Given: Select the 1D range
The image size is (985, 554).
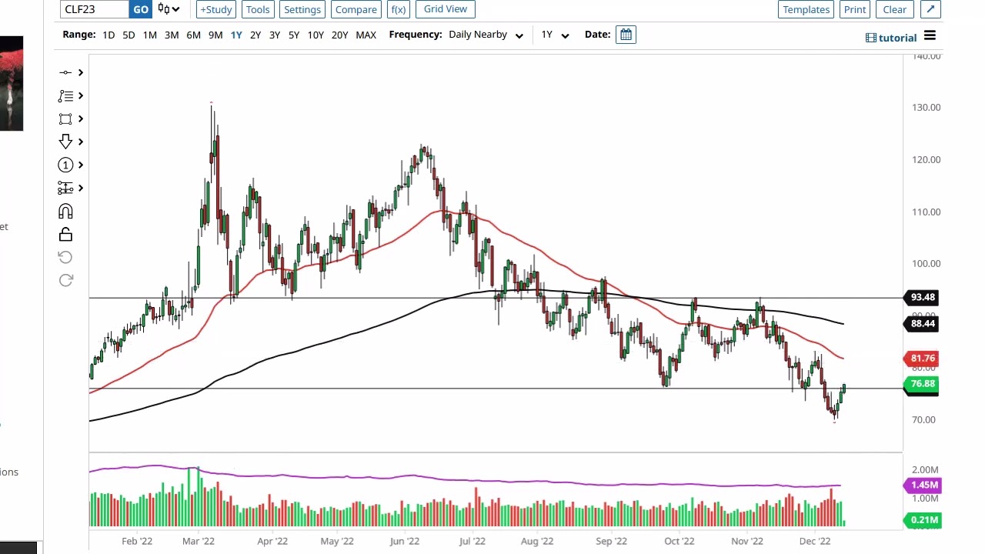Looking at the screenshot, I should click(109, 35).
